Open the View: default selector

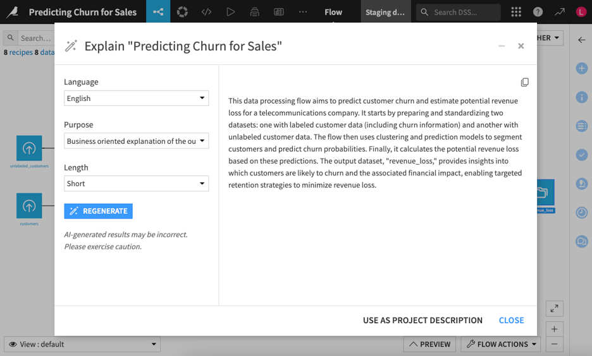click(x=82, y=344)
